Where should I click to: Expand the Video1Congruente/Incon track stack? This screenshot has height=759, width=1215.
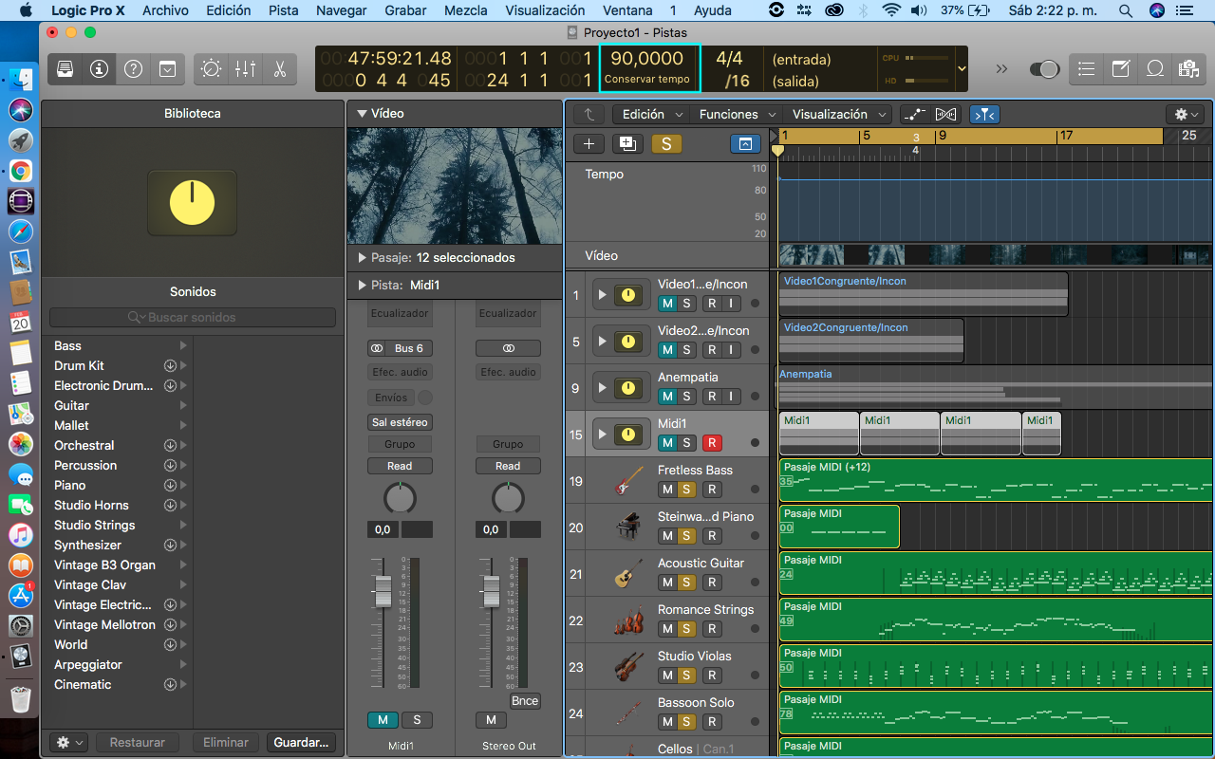coord(602,295)
